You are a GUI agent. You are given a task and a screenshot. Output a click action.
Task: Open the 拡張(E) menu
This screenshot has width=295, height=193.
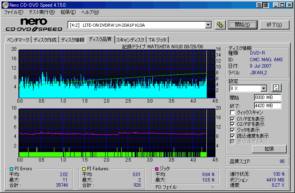[68, 13]
